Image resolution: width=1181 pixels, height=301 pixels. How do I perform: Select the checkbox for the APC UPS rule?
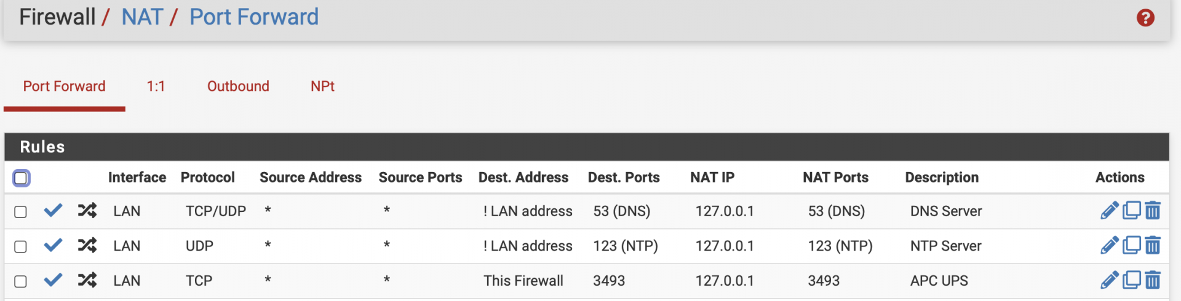[20, 281]
